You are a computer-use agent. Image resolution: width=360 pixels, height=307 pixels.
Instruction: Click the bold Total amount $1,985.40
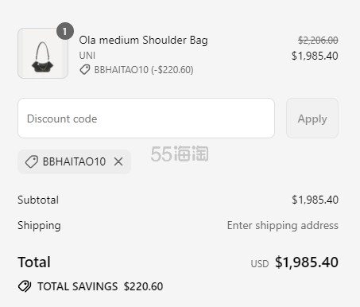307,262
